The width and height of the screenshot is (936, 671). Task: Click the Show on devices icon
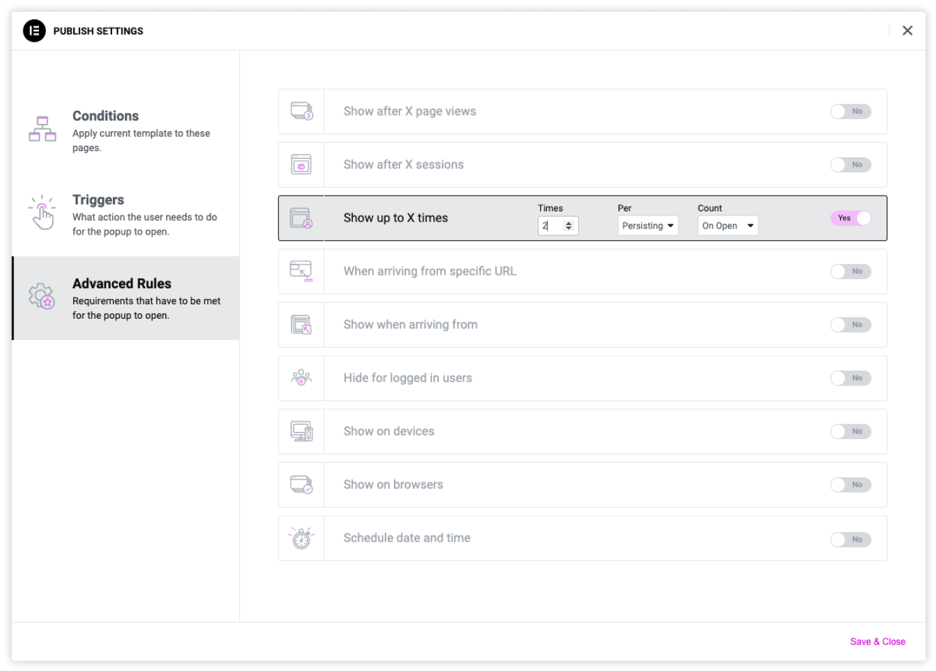tap(302, 432)
